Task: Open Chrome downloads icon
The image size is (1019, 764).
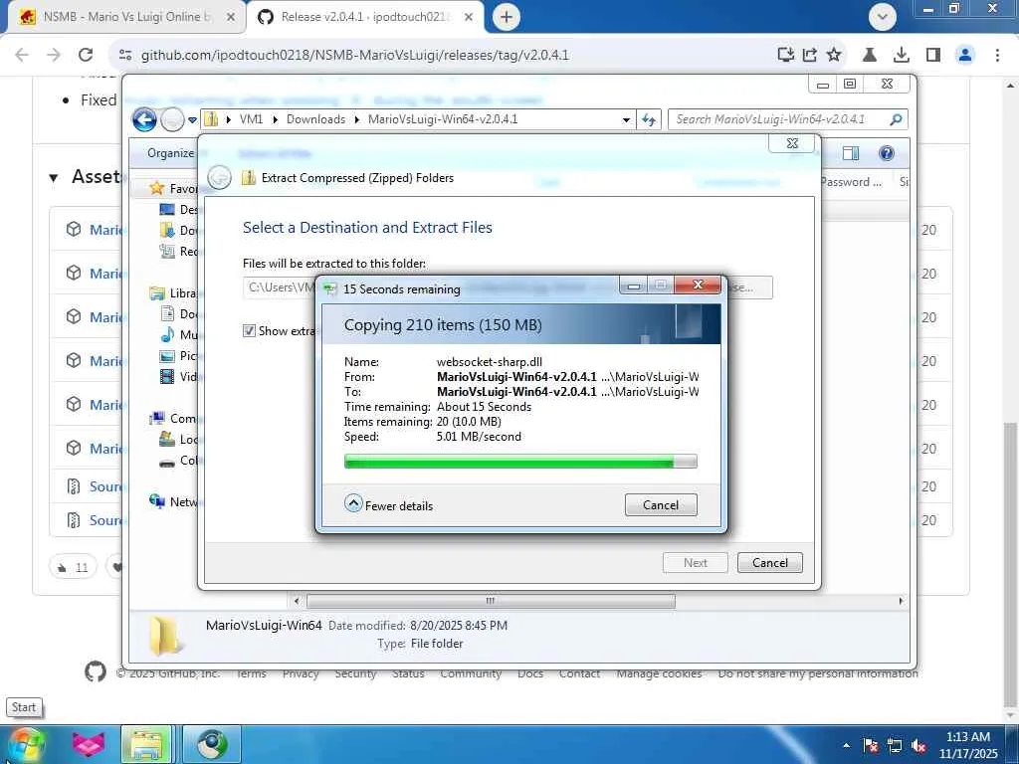Action: coord(901,55)
